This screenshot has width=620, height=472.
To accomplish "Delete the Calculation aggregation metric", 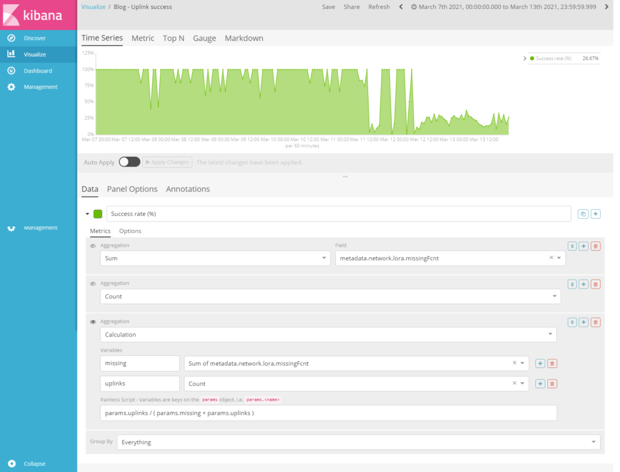I will click(x=596, y=322).
